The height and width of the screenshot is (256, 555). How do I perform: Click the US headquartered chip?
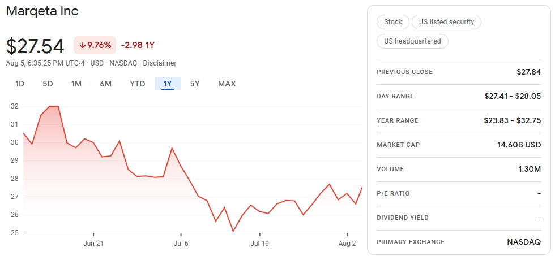pos(412,41)
